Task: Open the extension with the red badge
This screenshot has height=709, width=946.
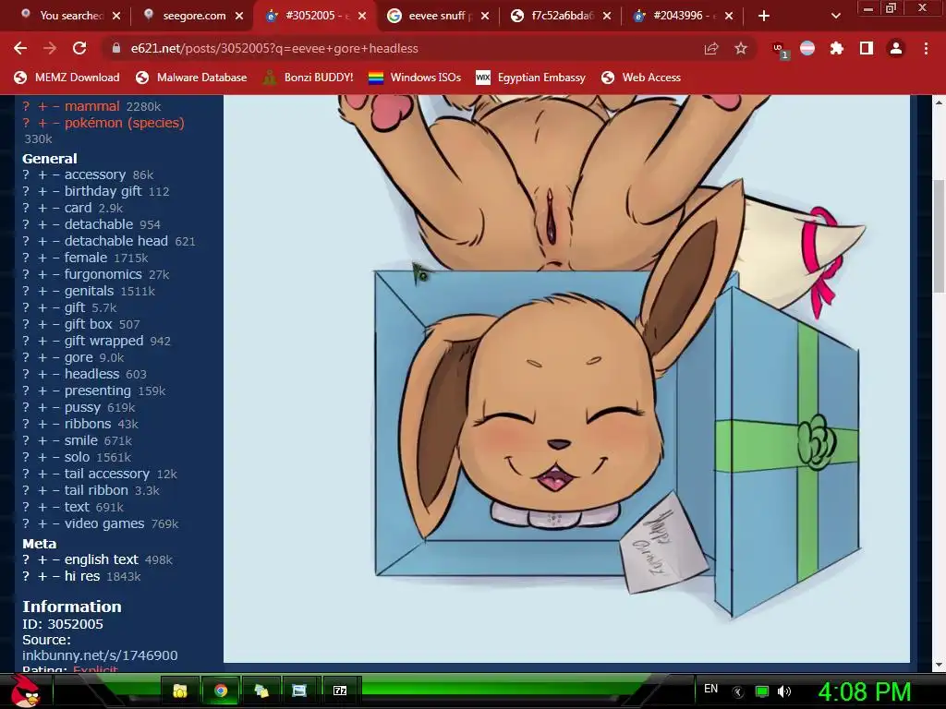Action: 780,50
